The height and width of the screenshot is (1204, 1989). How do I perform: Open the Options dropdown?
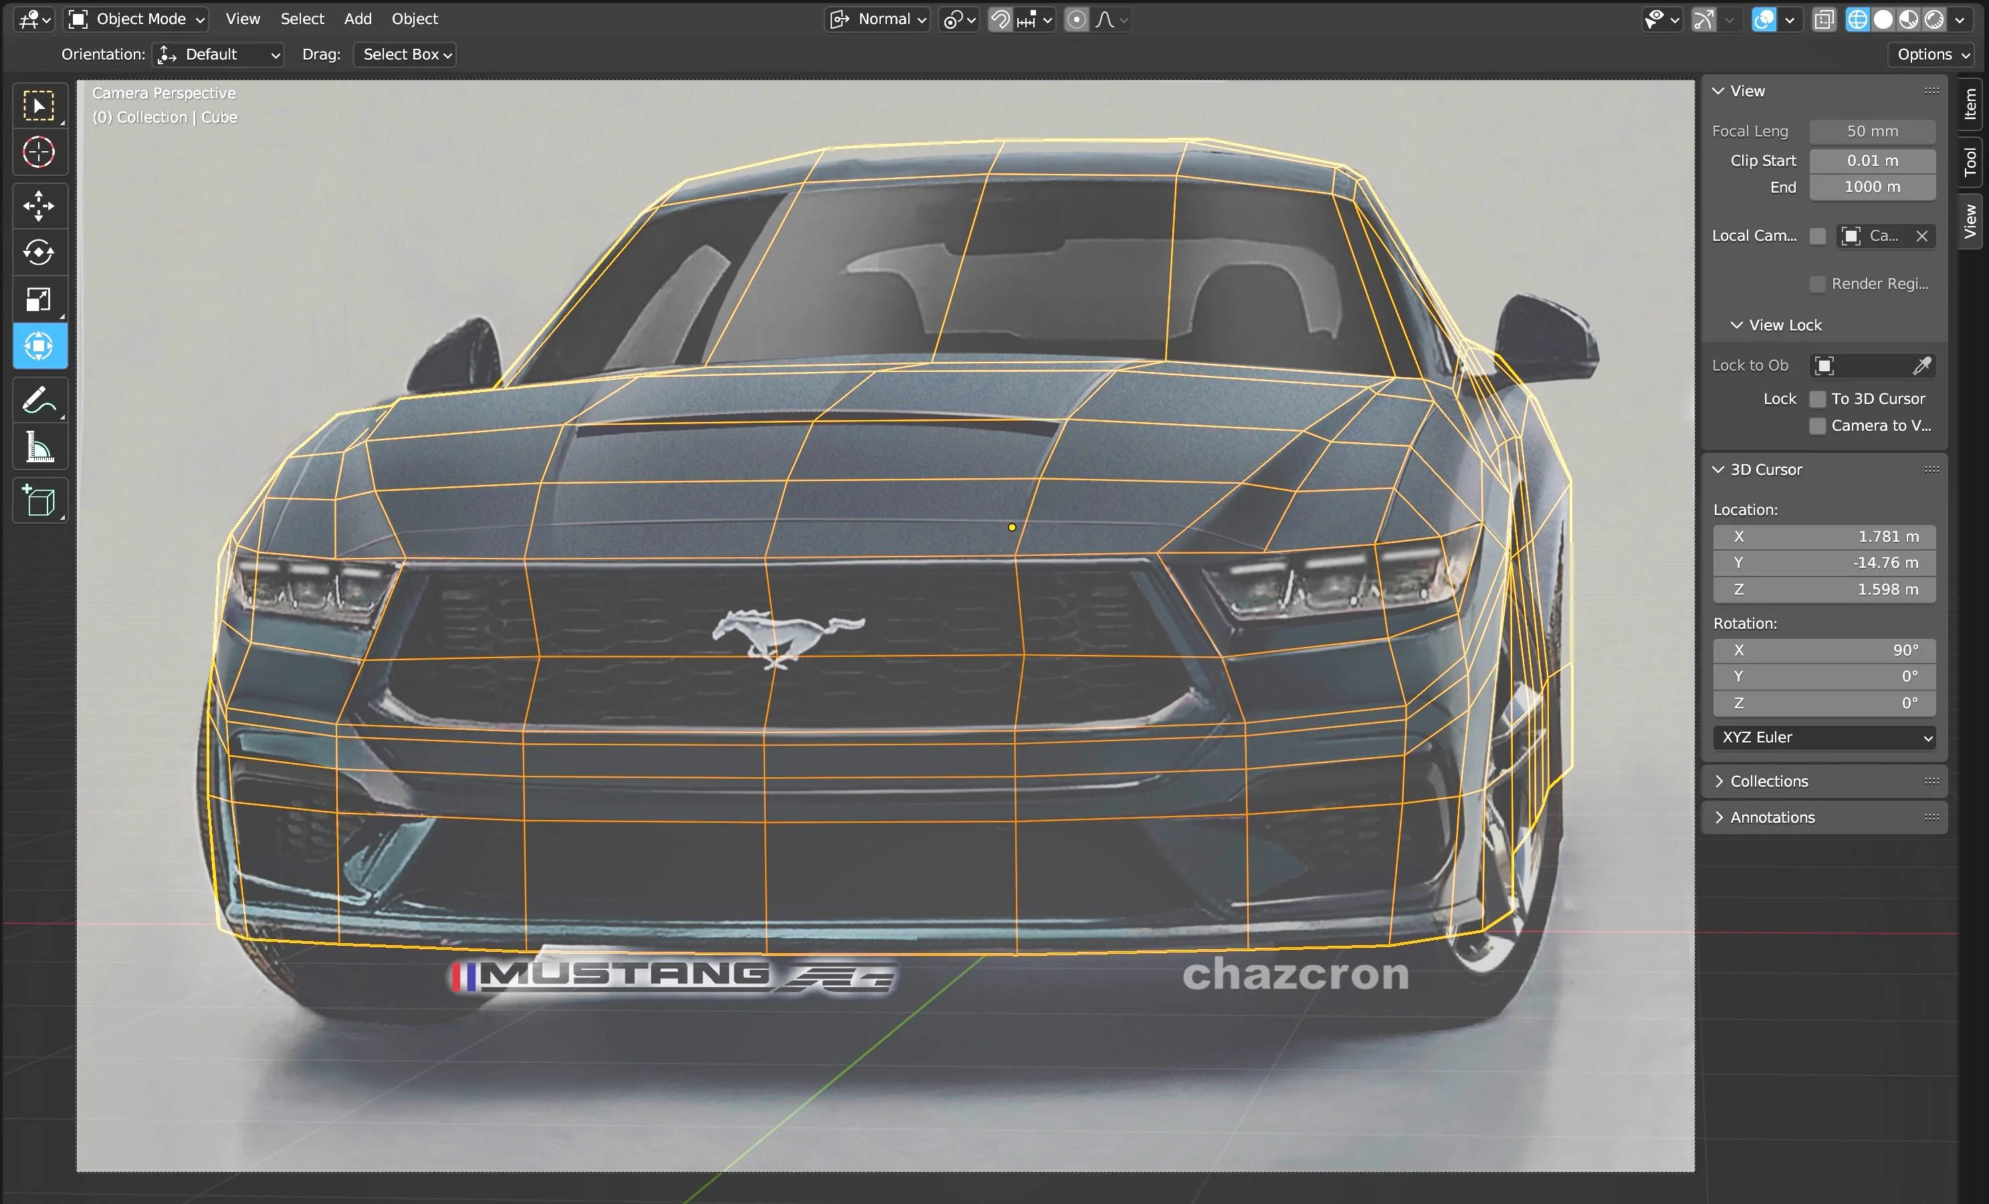(1933, 54)
